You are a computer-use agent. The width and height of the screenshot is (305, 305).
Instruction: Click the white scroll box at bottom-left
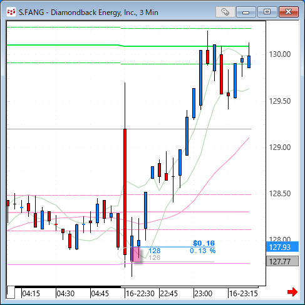(x=11, y=292)
